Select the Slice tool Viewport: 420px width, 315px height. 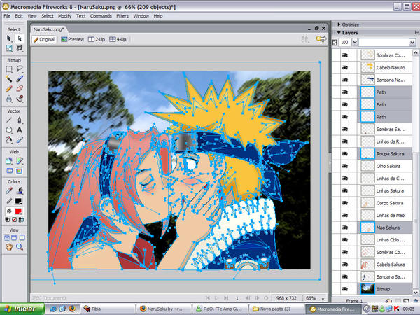[x=20, y=161]
